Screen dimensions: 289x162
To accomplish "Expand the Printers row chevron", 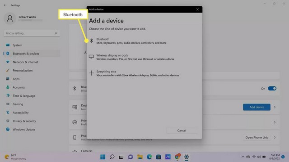I will point(275,122).
